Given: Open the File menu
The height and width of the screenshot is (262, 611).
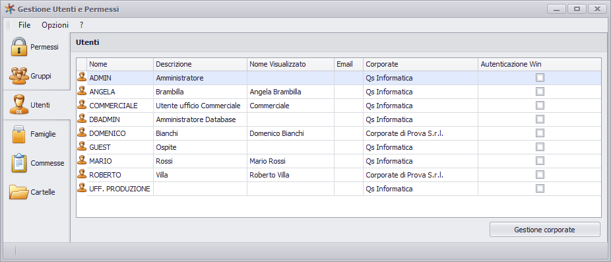Looking at the screenshot, I should click(24, 25).
